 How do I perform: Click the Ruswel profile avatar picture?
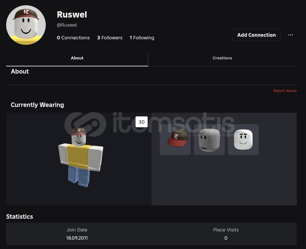26,25
